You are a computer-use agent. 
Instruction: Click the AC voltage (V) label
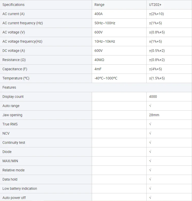pyautogui.click(x=14, y=32)
